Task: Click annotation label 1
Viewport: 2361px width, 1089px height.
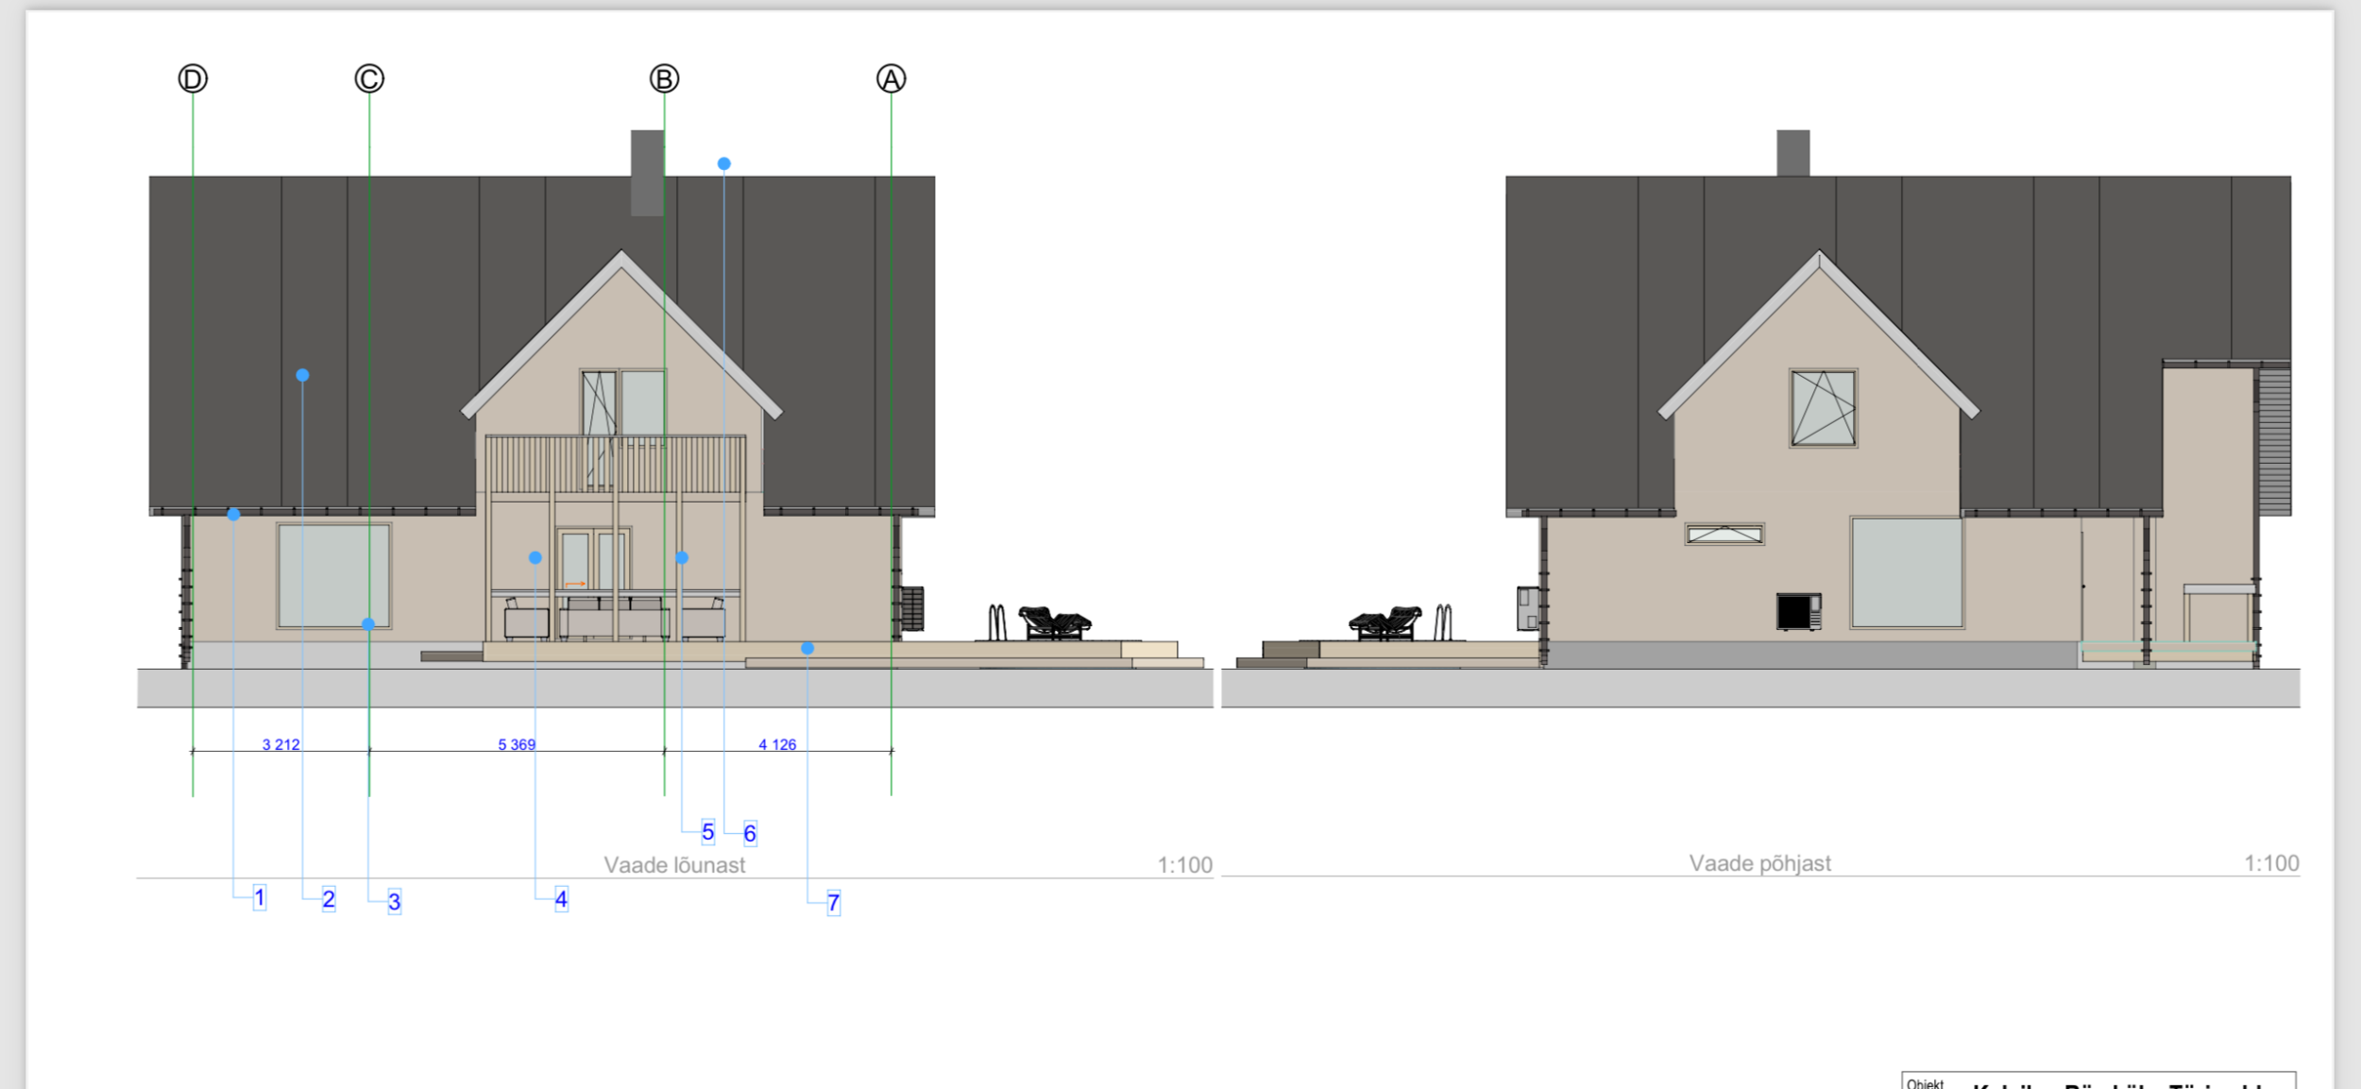Action: 260,897
